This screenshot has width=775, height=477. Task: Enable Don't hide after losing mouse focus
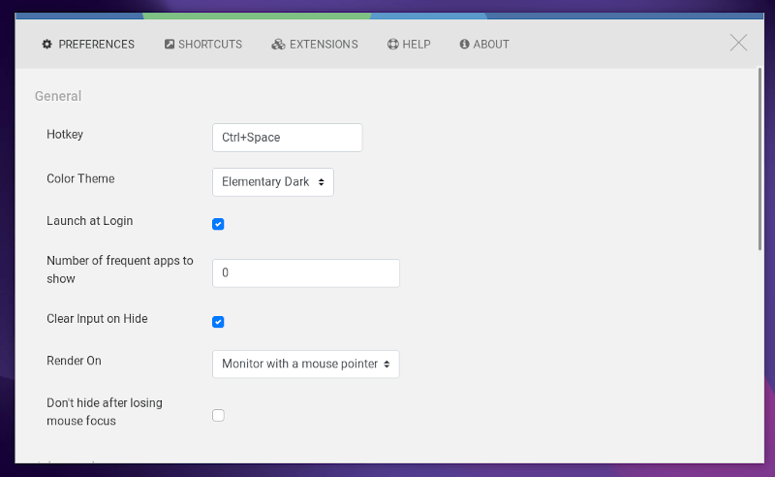click(218, 415)
